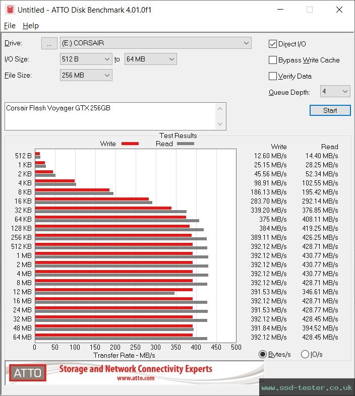The image size is (355, 396).
Task: Click the 12.60 MB/s write value
Action: [x=270, y=156]
